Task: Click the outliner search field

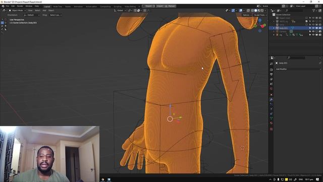Action: (x=294, y=10)
